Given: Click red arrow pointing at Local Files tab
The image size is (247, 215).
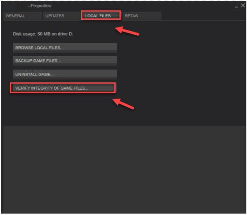Looking at the screenshot, I should click(127, 31).
